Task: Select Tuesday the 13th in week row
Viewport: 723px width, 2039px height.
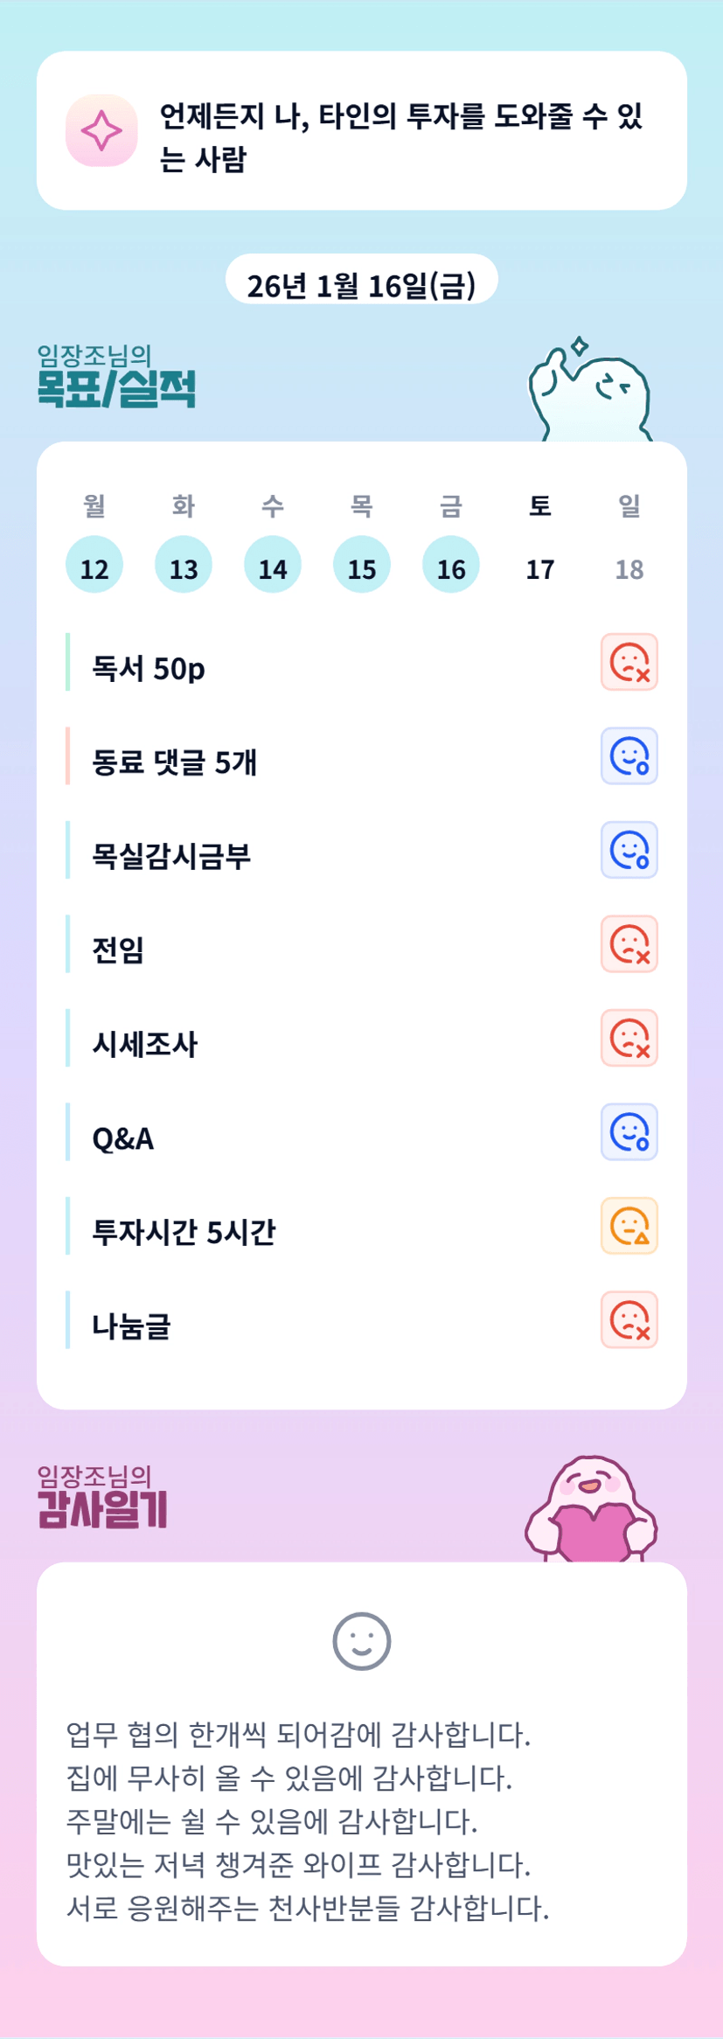Action: (184, 565)
